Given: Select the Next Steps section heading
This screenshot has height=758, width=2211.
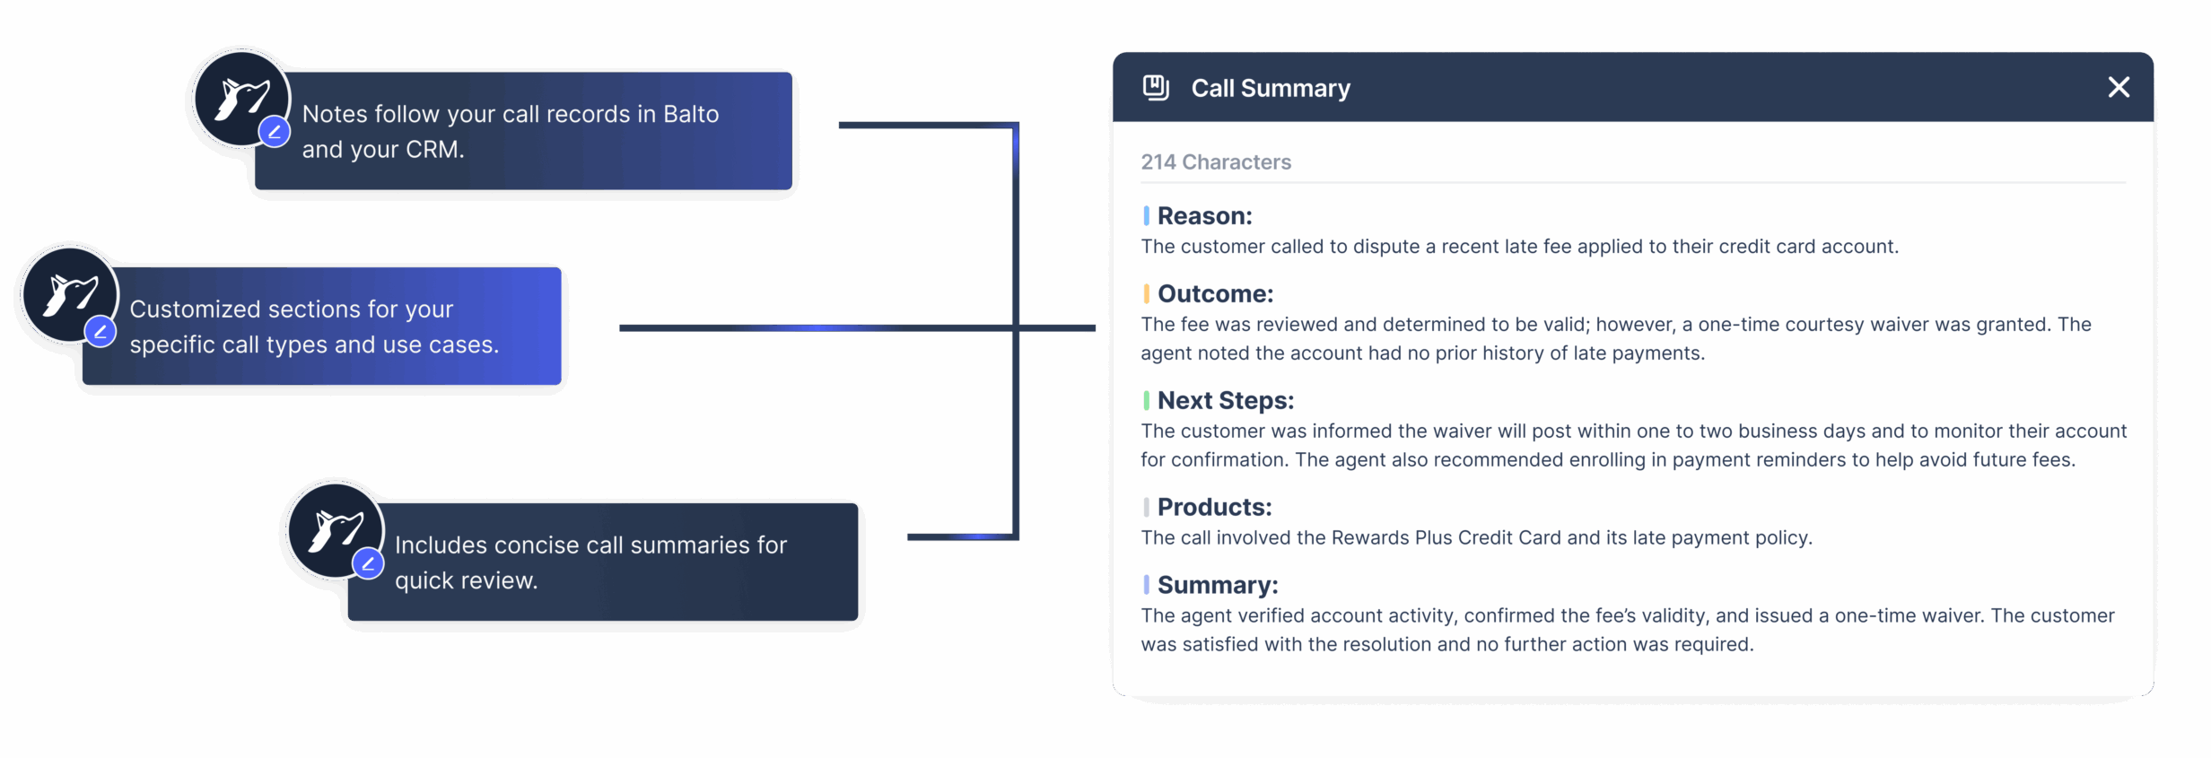Looking at the screenshot, I should coord(1226,401).
